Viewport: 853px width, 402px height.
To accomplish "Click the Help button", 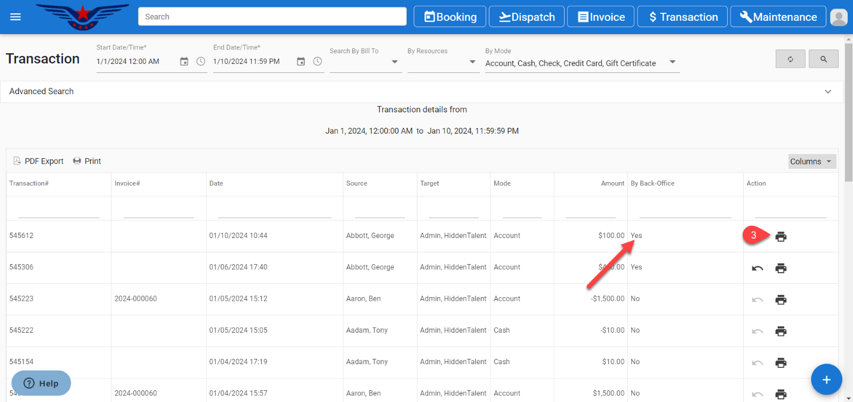I will pos(41,383).
